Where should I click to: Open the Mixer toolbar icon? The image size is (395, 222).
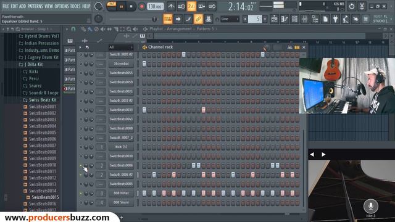coord(305,19)
